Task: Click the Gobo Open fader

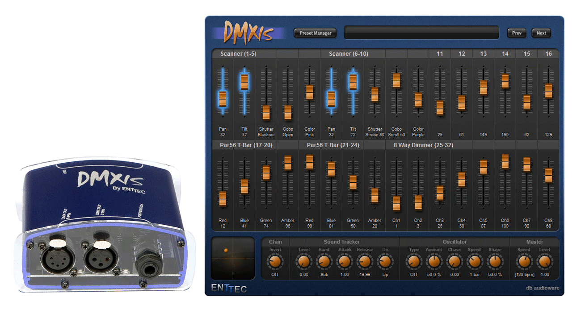Action: 288,112
